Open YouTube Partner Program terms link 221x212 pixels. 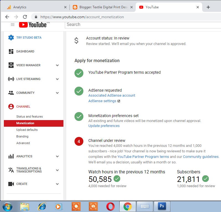tap(143, 157)
